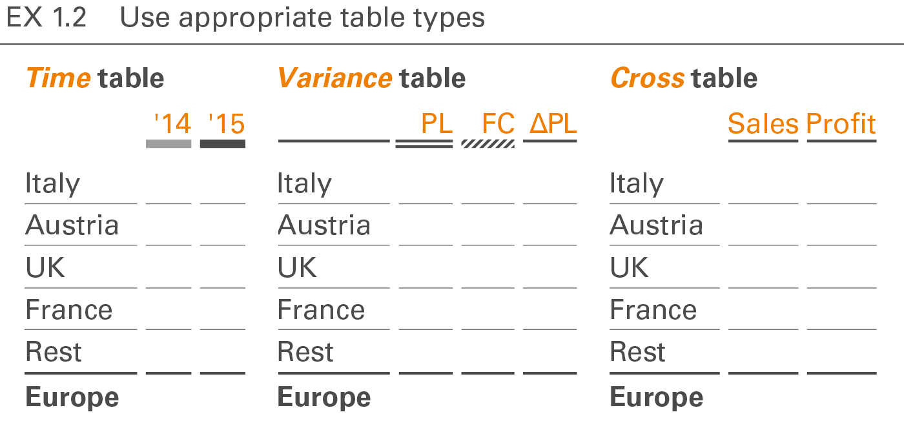Screen dimensions: 904x432
Task: Select UK row in Cross table
Action: (x=630, y=267)
